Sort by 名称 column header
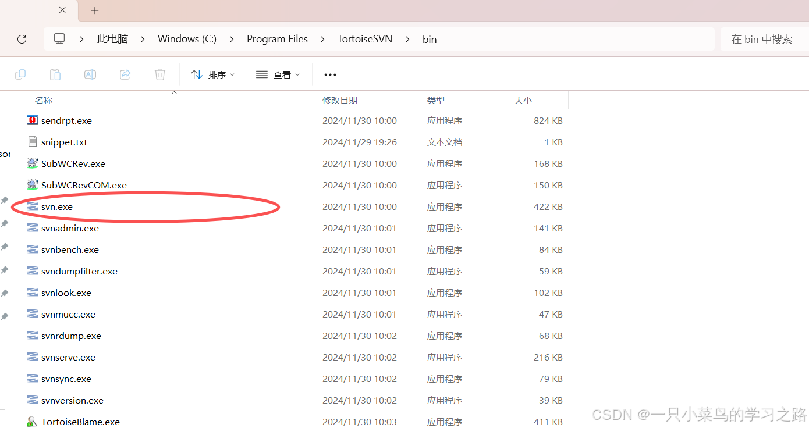This screenshot has width=809, height=428. pyautogui.click(x=44, y=101)
